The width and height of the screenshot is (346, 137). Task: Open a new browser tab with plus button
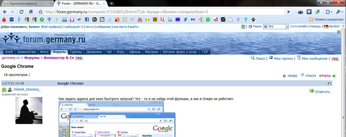[x=111, y=4]
